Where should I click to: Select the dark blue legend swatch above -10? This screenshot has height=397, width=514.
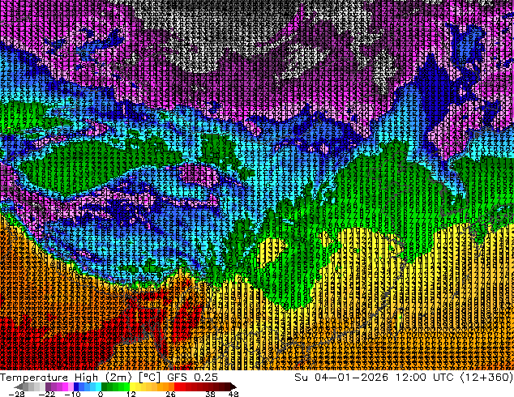pos(76,386)
